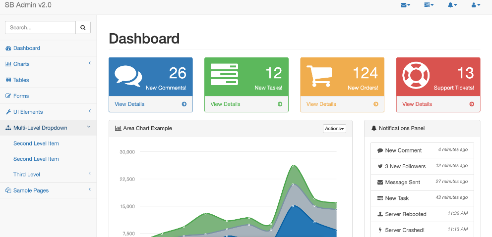Select the first Second Level Item
The width and height of the screenshot is (492, 237).
[48, 143]
